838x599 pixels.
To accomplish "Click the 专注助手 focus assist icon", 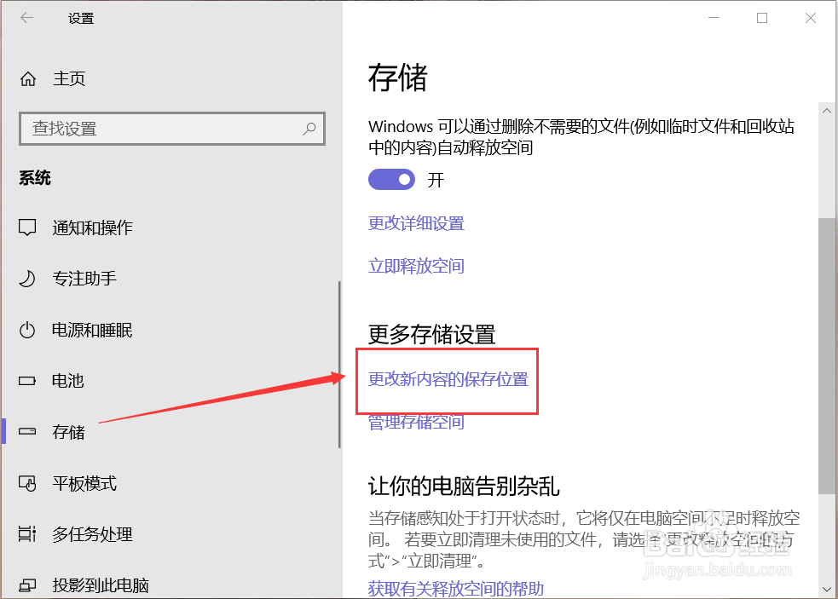I will [28, 279].
